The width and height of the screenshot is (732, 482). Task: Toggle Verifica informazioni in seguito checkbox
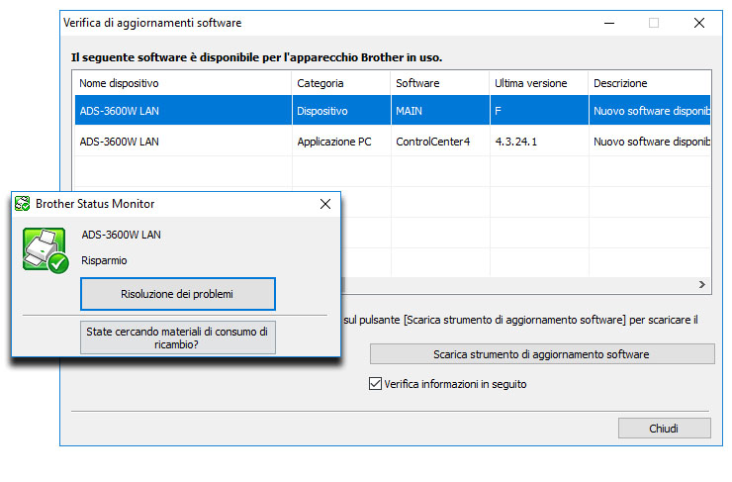tap(375, 384)
